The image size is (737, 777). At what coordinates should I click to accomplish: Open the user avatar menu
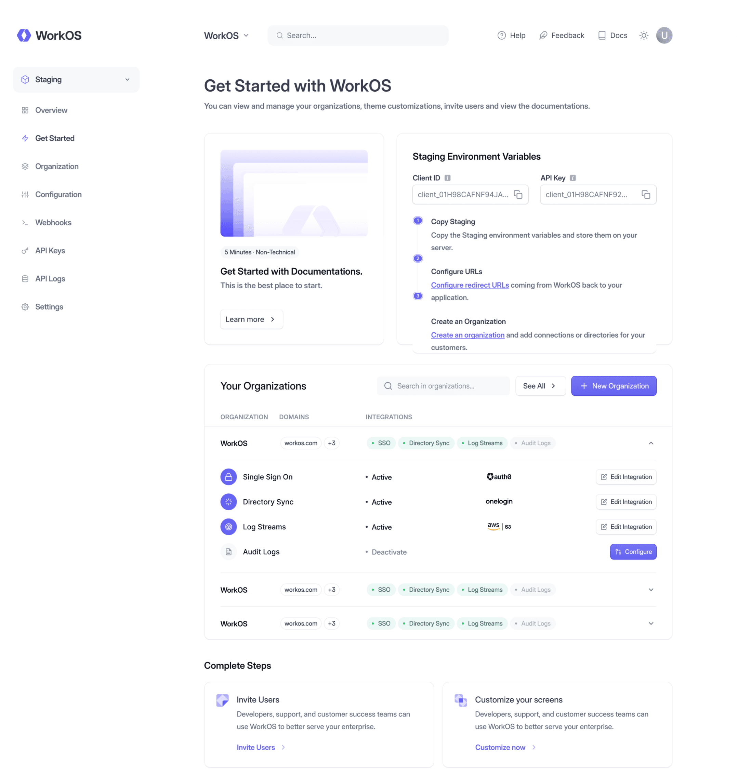pos(664,35)
